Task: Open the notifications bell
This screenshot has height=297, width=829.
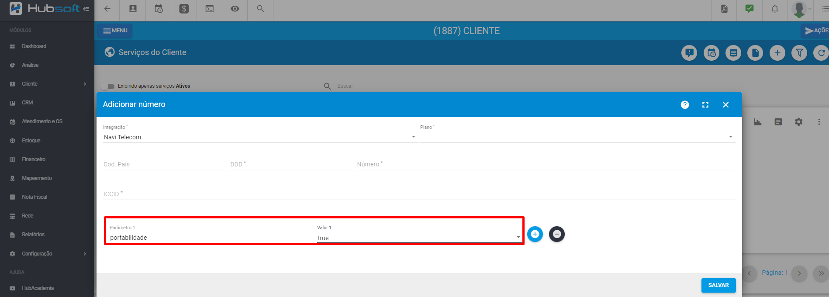Action: (x=775, y=9)
